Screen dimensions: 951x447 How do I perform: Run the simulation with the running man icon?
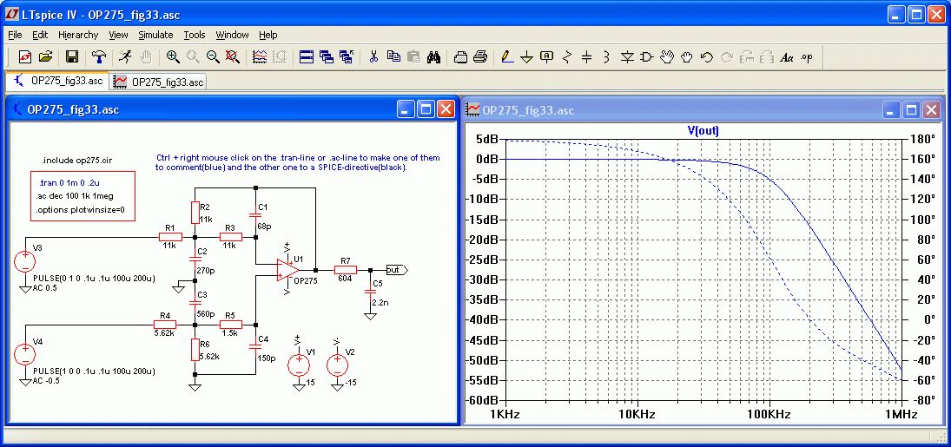point(125,57)
